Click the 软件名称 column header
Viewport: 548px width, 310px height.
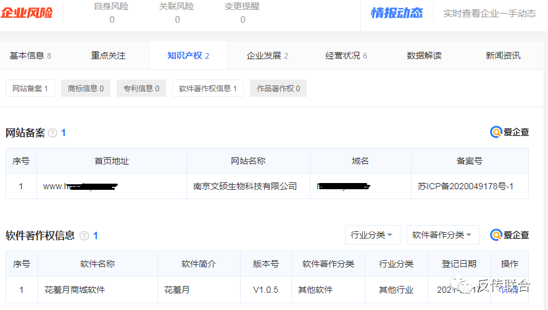tap(98, 264)
